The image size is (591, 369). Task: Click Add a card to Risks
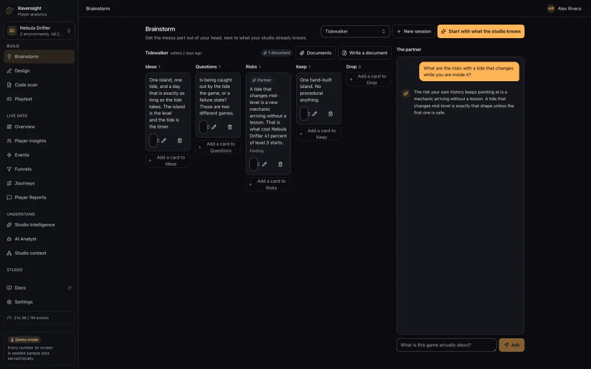coord(268,184)
